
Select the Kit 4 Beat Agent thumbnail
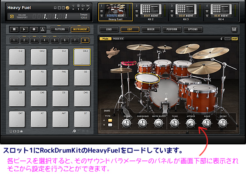221,11
